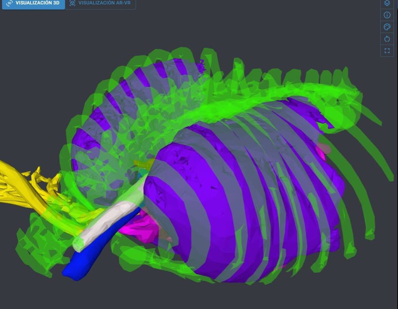Show model information via the info icon
The image size is (398, 309).
(x=387, y=15)
